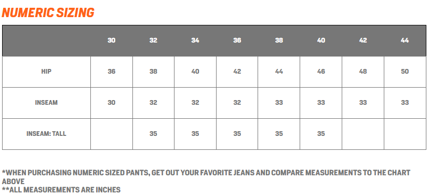430x195 pixels.
Task: Select the size 44 column header
Action: pos(405,40)
